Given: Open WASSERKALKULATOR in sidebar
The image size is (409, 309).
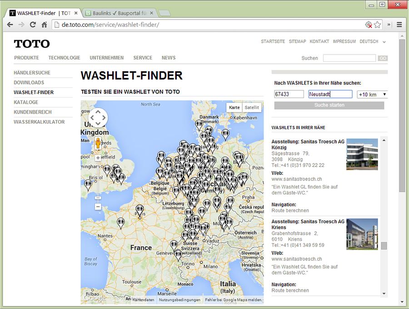Looking at the screenshot, I should click(39, 122).
